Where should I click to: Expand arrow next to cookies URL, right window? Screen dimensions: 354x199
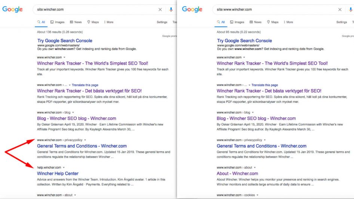257,195
